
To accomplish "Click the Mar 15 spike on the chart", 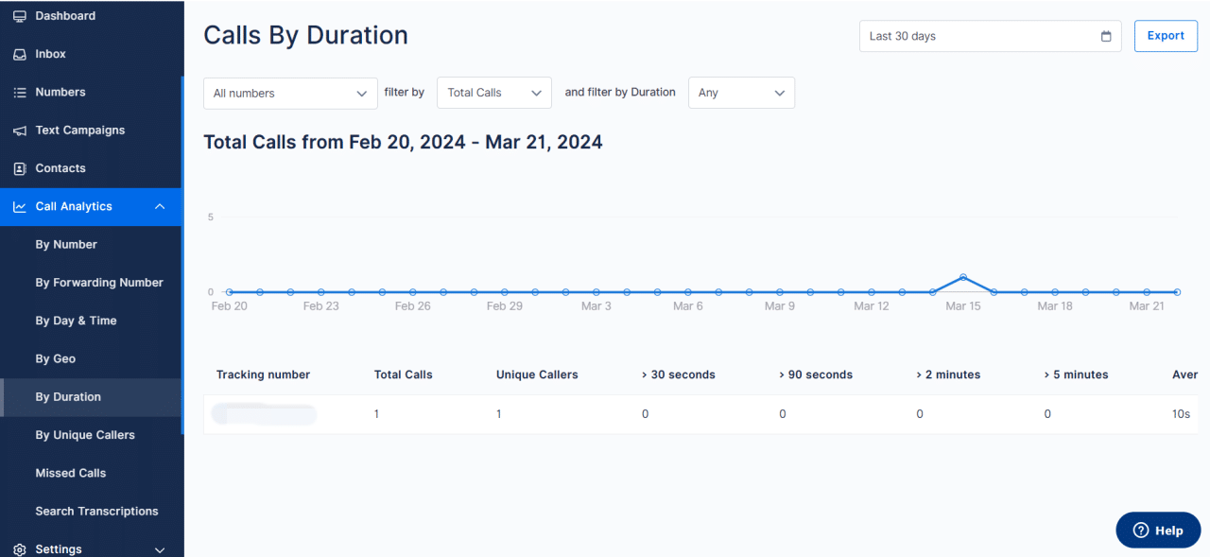I will [963, 278].
